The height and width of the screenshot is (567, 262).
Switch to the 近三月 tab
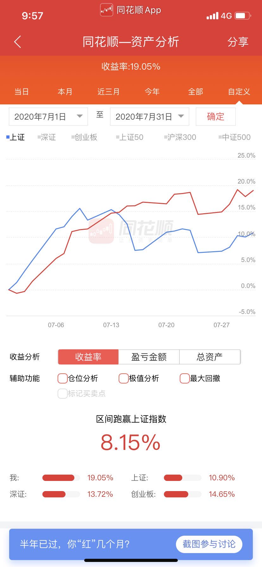(109, 92)
